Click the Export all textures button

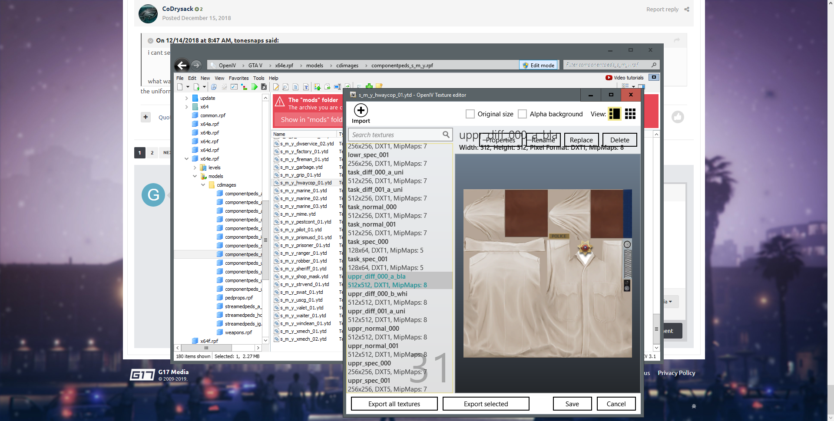pos(394,404)
